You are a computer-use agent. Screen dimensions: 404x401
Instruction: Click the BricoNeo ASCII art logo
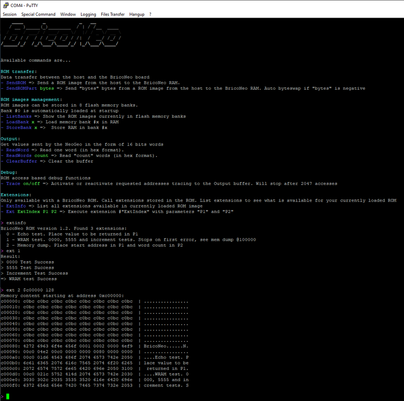click(x=61, y=35)
